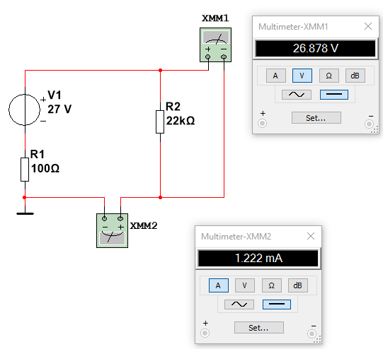Screen dimensions: 383x349
Task: Select the Multimeter-XMM1 title bar
Action: click(316, 27)
